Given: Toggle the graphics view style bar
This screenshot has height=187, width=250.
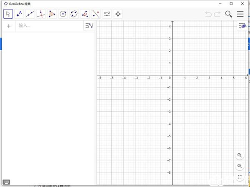Looking at the screenshot, I should click(242, 25).
